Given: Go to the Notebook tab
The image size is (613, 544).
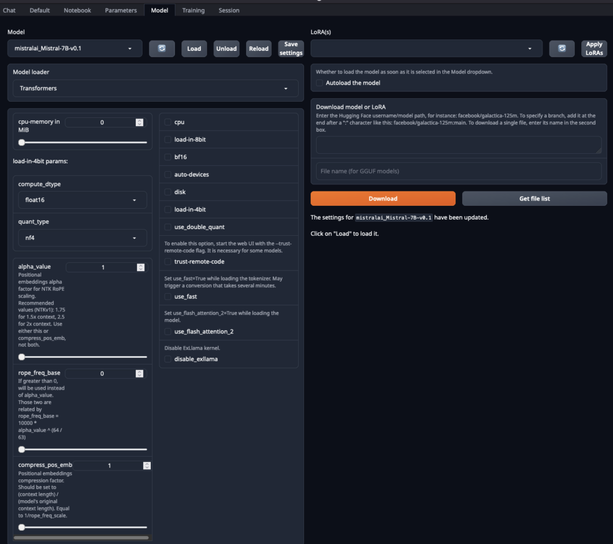Looking at the screenshot, I should [x=77, y=10].
